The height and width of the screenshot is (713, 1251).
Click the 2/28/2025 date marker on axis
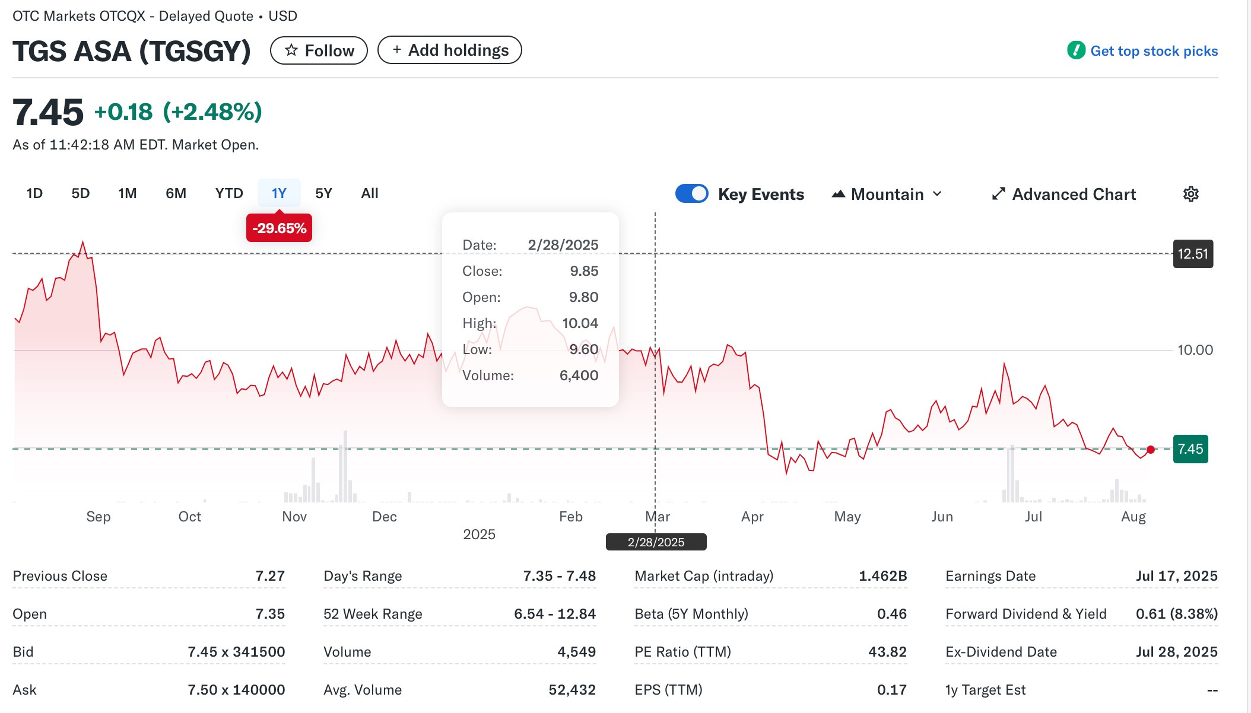656,542
